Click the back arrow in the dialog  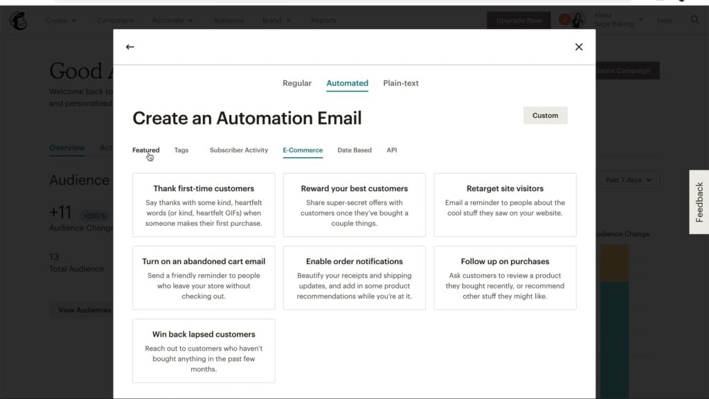pos(129,46)
